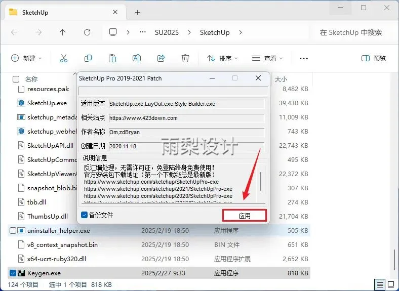
Task: Switch to details view icon in status bar
Action: (380, 284)
